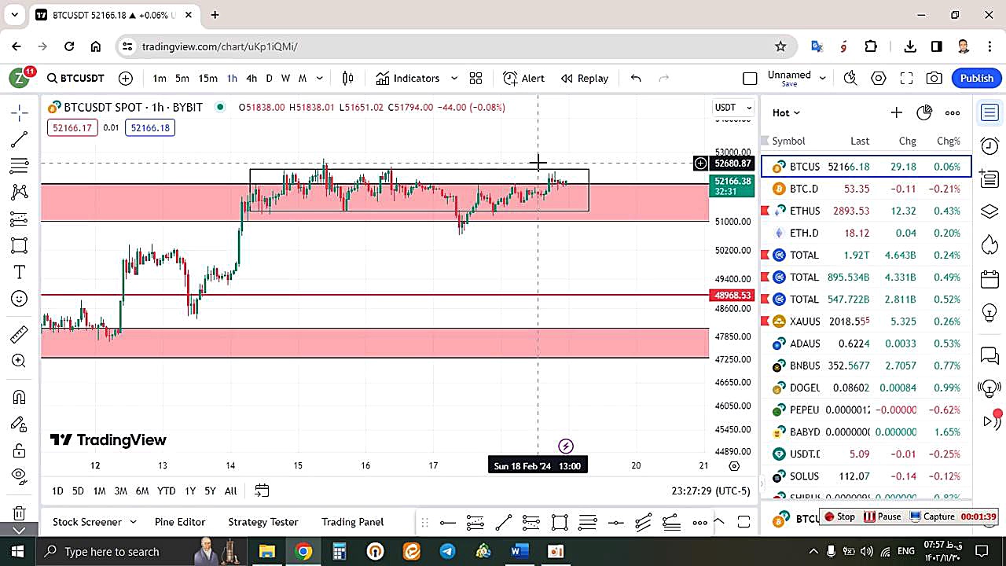Open USDT currency dropdown
This screenshot has width=1006, height=566.
tap(733, 107)
